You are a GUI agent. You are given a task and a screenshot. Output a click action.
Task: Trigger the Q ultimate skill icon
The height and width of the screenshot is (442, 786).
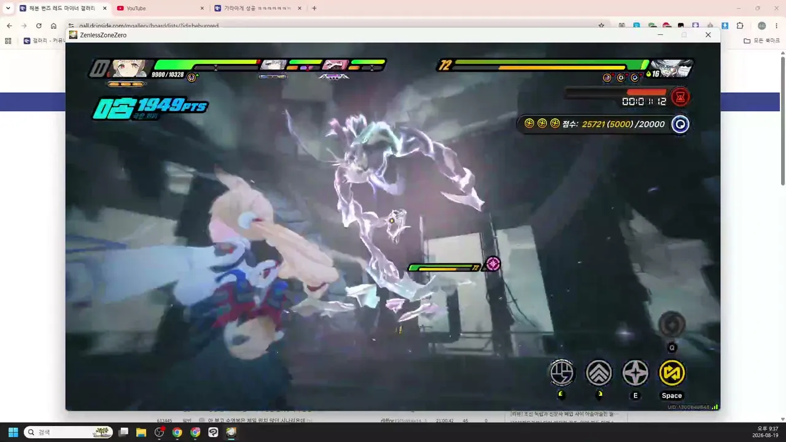point(672,325)
